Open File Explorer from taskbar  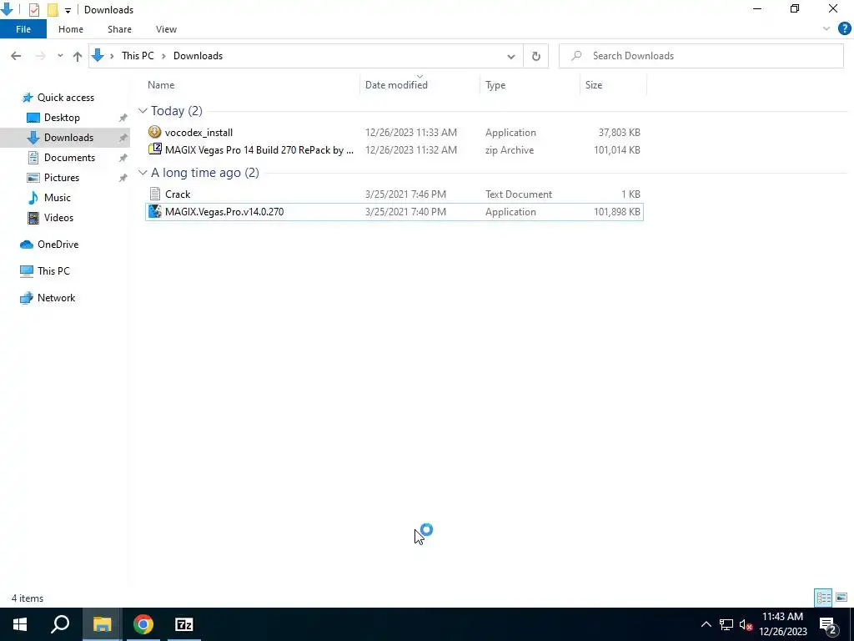[102, 624]
